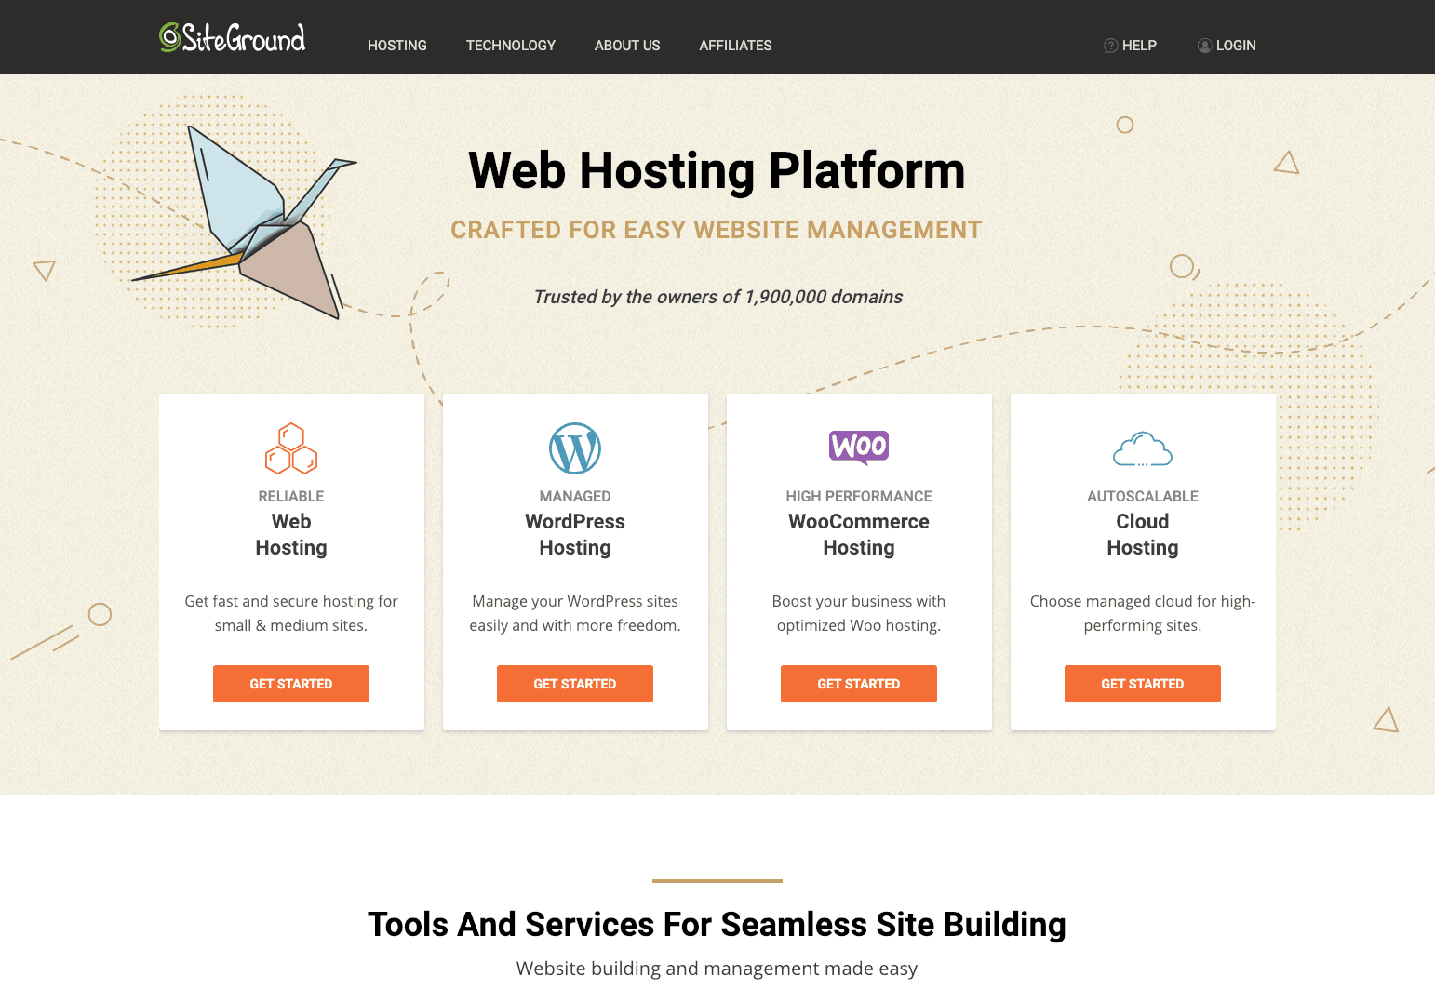1435x989 pixels.
Task: Click the WooCommerce Hosting card title
Action: tap(859, 534)
